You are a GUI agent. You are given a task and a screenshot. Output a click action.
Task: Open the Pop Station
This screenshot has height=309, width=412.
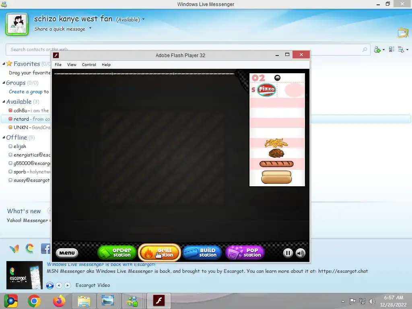tap(245, 253)
